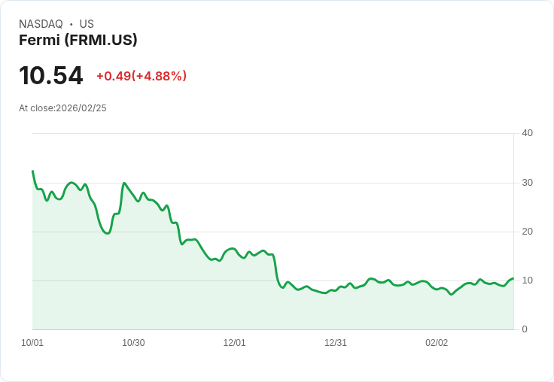Select the +0.49(+4.88%) price change text
Screen dimensions: 554x382
(142, 76)
